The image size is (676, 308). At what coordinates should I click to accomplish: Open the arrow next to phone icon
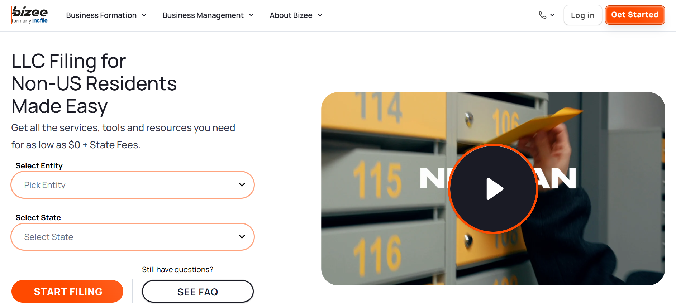552,15
